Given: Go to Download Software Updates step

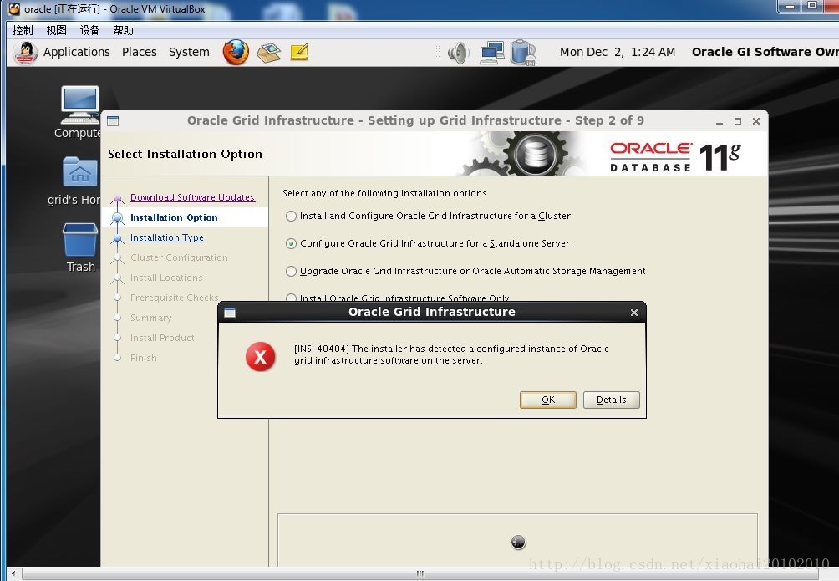Looking at the screenshot, I should [193, 197].
